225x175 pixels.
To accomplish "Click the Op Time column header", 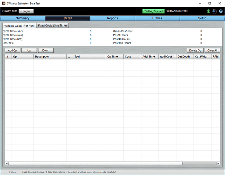I will [113, 57].
